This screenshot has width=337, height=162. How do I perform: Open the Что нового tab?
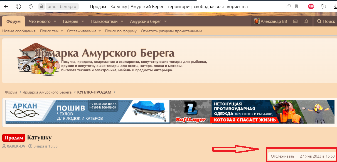coord(40,21)
